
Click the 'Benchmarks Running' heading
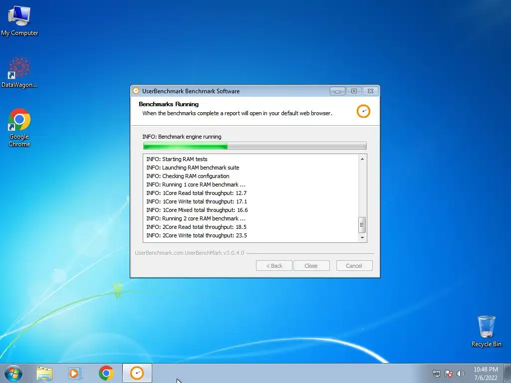(x=169, y=104)
